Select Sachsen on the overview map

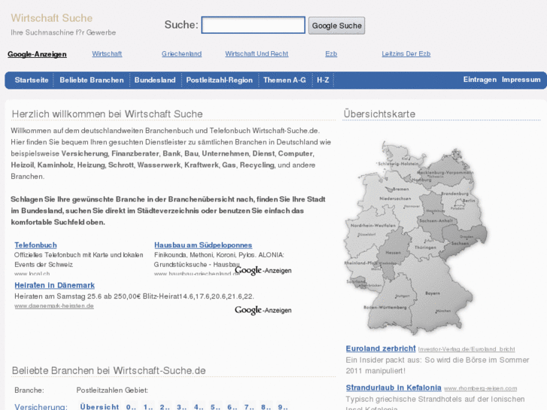pos(460,243)
